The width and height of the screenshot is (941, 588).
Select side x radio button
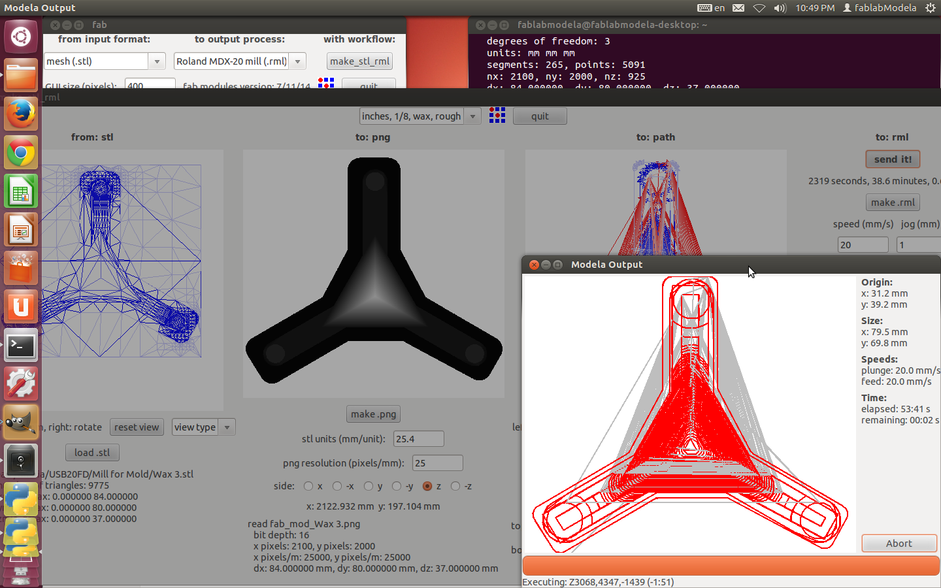click(308, 486)
